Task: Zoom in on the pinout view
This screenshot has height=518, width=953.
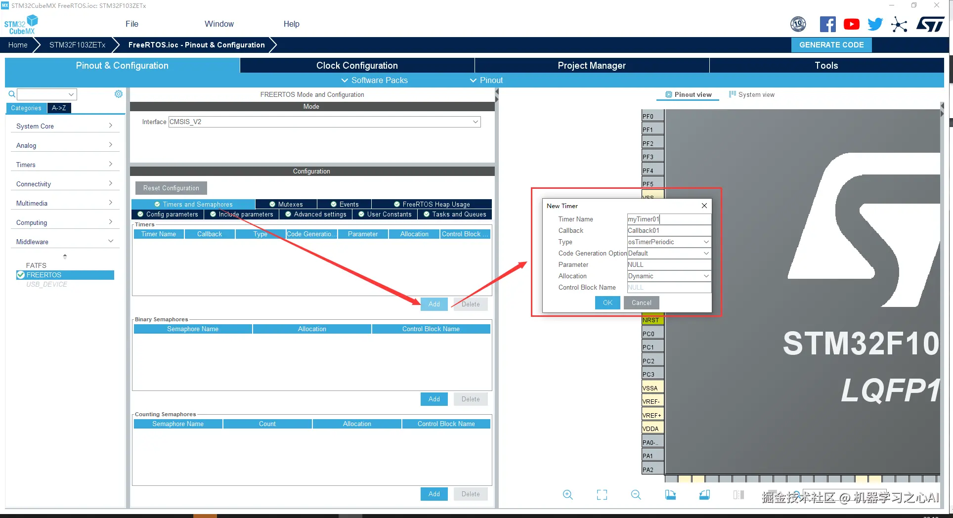Action: coord(568,495)
